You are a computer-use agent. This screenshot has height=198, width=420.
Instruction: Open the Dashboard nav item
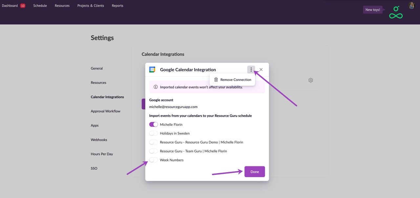10,6
